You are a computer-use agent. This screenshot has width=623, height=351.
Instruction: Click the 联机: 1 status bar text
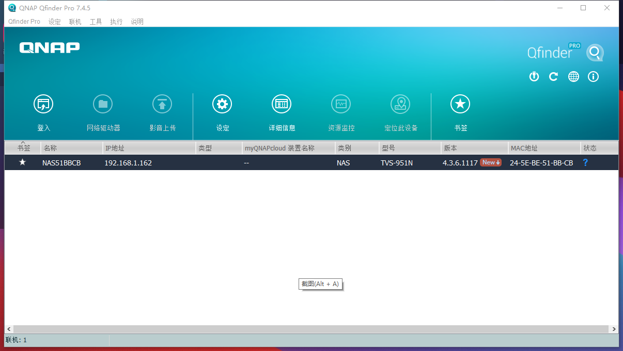pos(16,340)
